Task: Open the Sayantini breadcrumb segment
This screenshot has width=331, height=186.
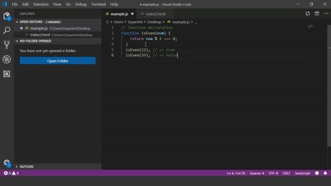Action: coord(135,22)
